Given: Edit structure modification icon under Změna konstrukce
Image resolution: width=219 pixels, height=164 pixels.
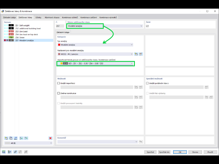Looking at the screenshot, I should click(141, 97).
